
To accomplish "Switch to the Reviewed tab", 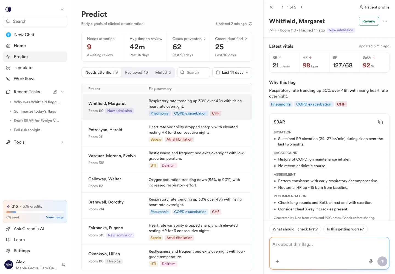I will pyautogui.click(x=136, y=72).
